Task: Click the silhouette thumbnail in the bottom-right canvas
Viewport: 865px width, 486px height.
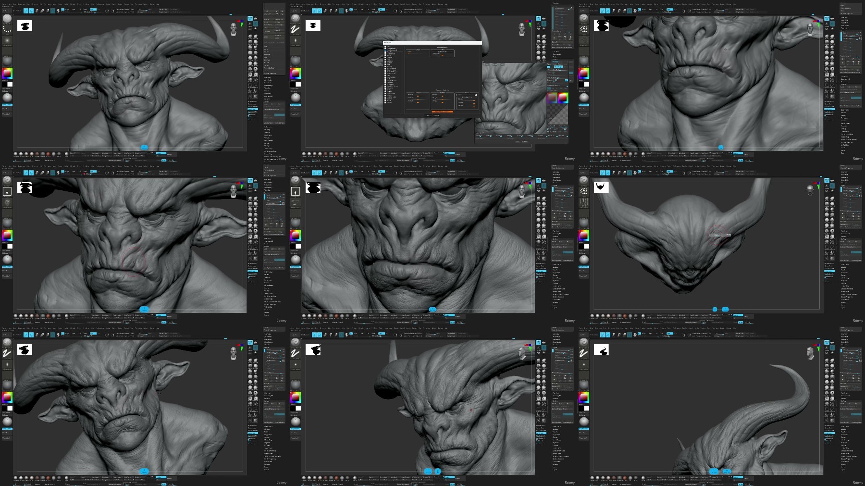Action: point(601,349)
